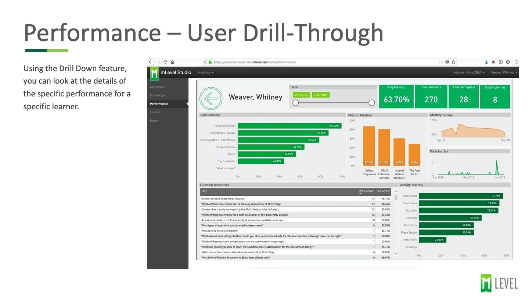Select row 'In order to work, Block Party requires:'
Screen dimensions: 529x297
[296, 198]
